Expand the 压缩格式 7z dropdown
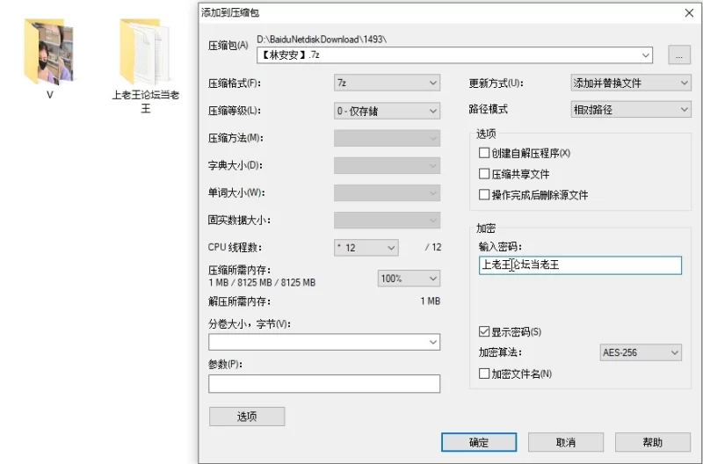 (387, 83)
